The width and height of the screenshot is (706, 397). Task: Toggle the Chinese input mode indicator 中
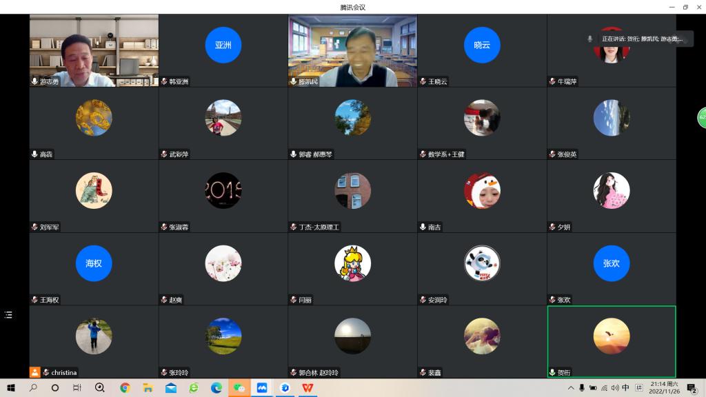tap(625, 388)
